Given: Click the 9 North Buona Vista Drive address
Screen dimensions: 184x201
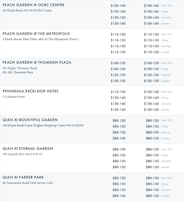Looking at the screenshot, I should [x=41, y=39].
